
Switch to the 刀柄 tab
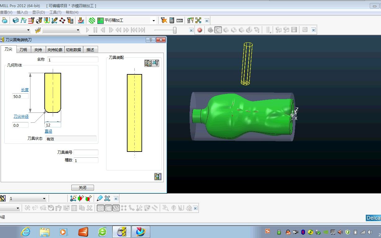point(23,50)
